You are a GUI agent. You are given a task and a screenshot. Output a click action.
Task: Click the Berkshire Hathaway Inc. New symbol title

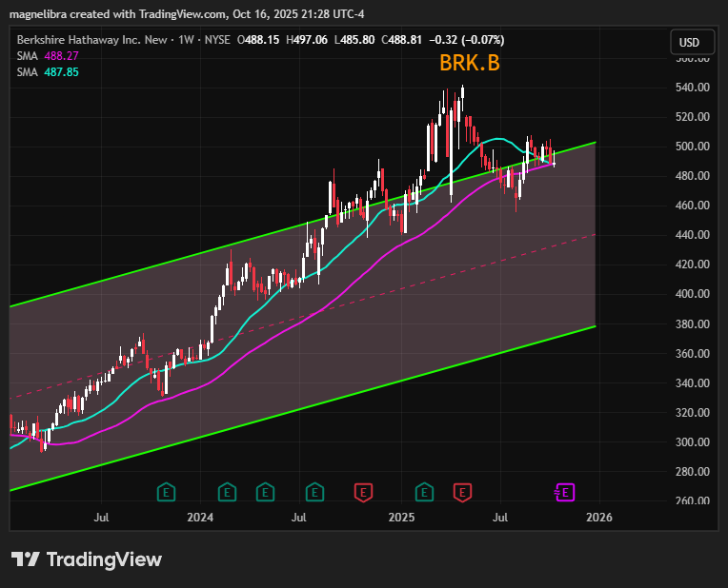[x=91, y=40]
